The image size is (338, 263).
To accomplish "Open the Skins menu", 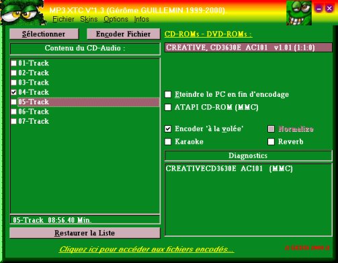I will pyautogui.click(x=89, y=20).
